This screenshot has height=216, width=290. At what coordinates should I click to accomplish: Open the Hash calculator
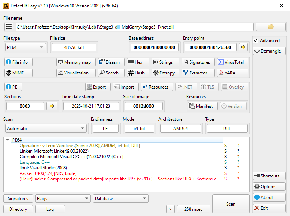(x=138, y=73)
